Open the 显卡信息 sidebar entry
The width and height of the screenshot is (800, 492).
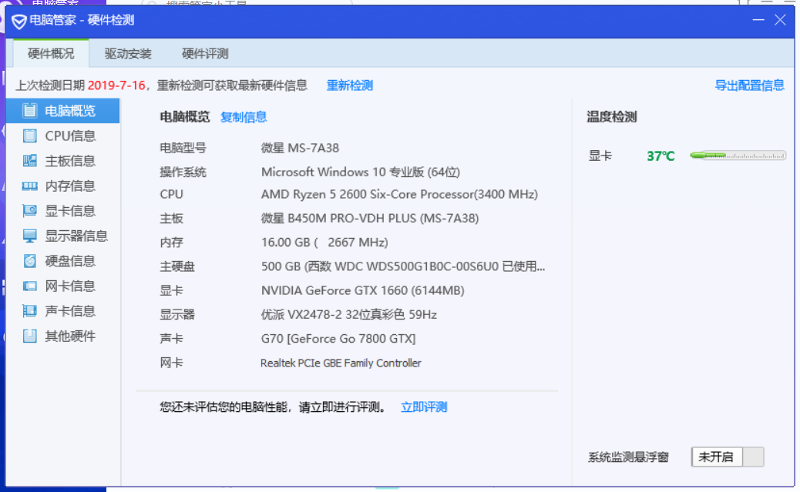point(63,210)
